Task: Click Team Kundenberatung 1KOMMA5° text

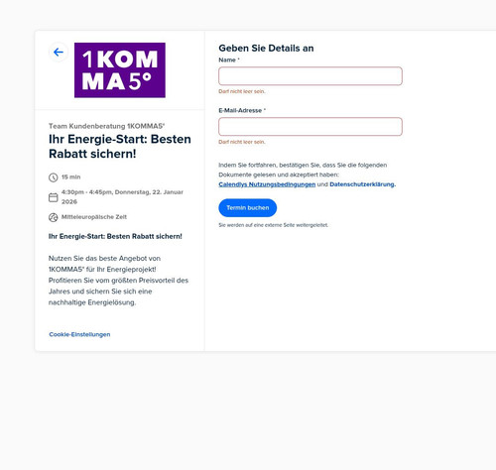Action: 106,126
